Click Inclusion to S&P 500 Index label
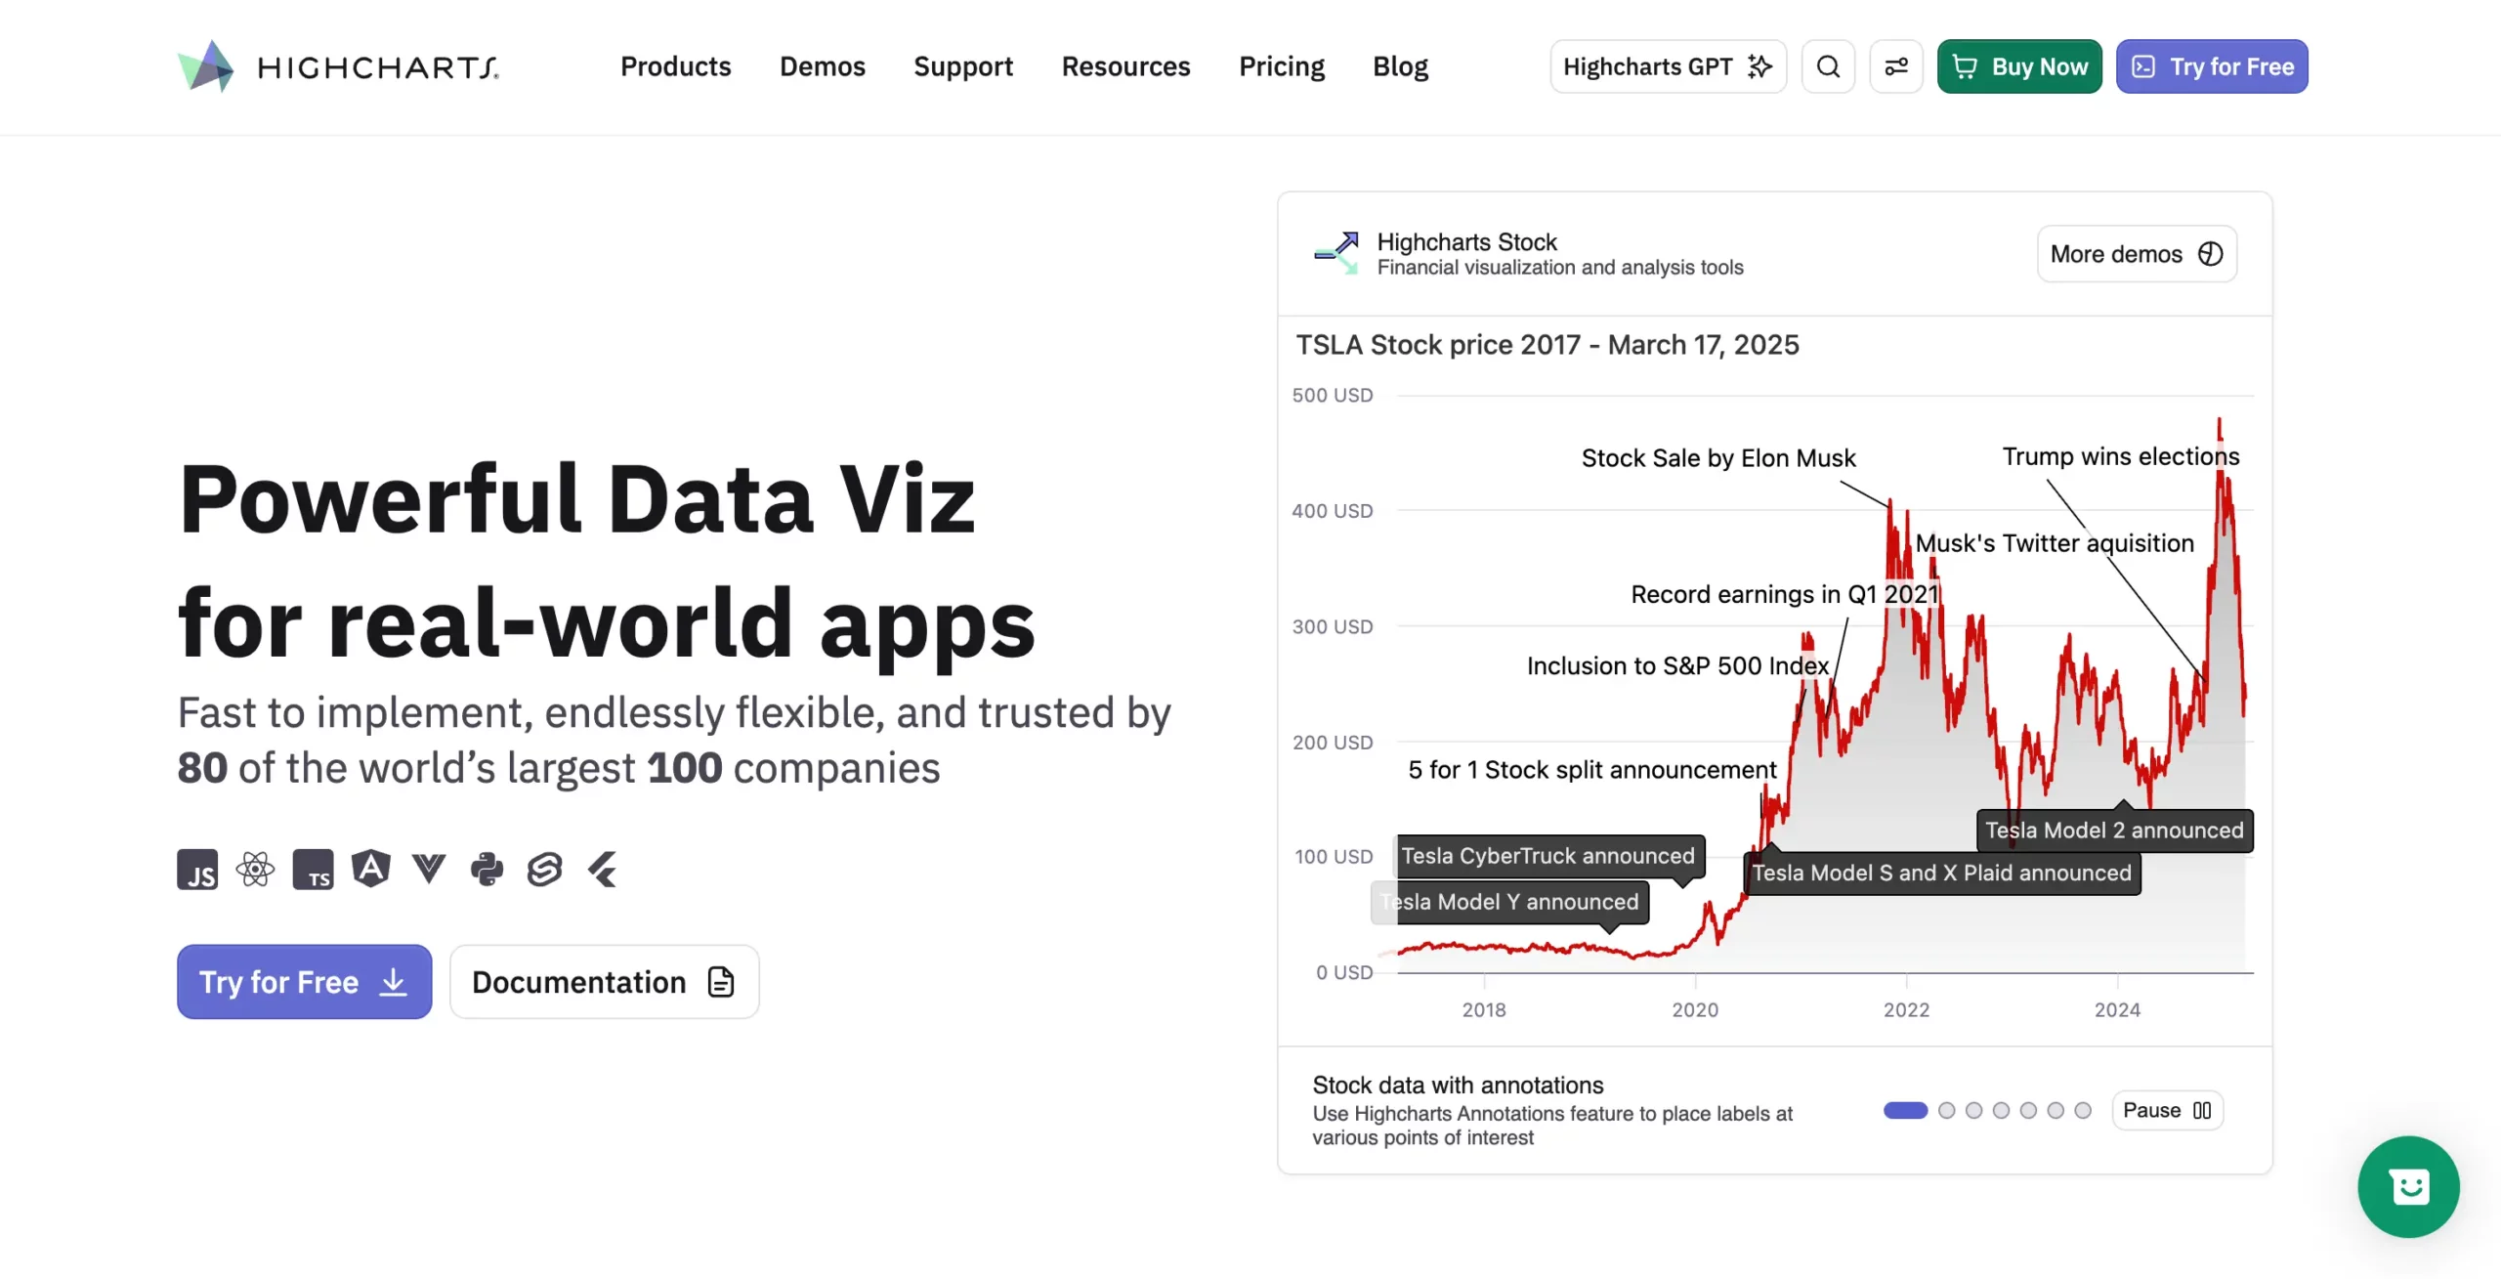The image size is (2501, 1279). tap(1677, 665)
